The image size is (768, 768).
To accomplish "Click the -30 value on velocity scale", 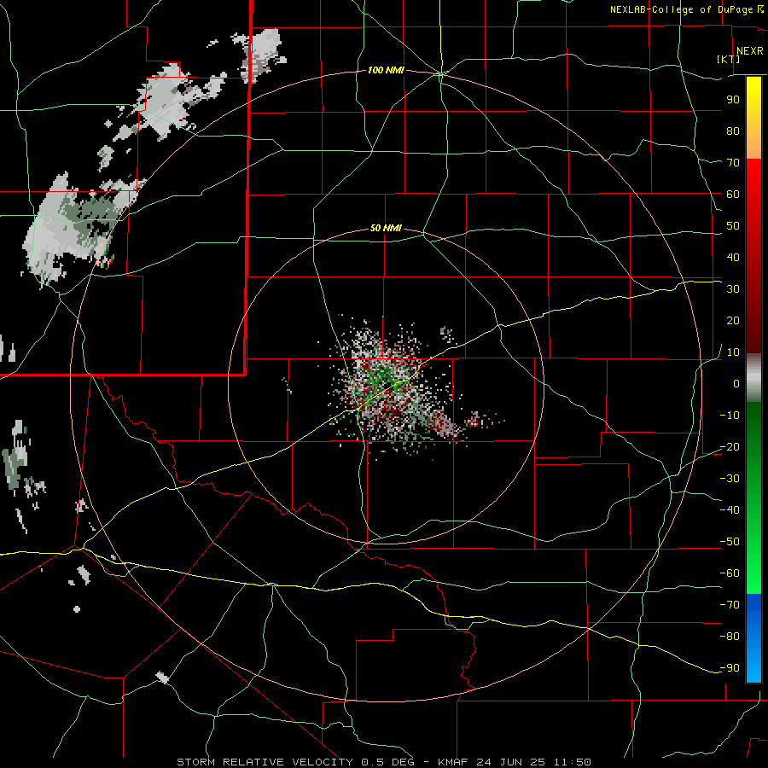I will pyautogui.click(x=730, y=479).
